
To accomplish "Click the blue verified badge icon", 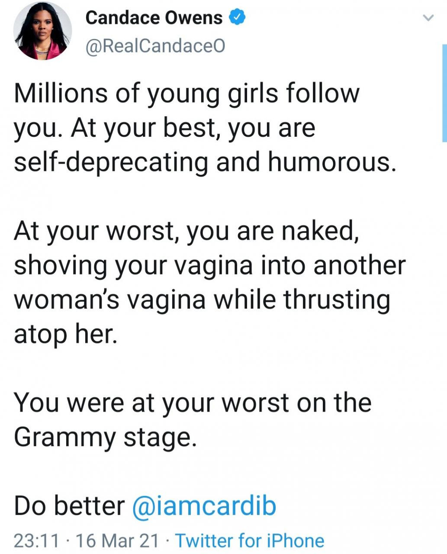I will 238,18.
